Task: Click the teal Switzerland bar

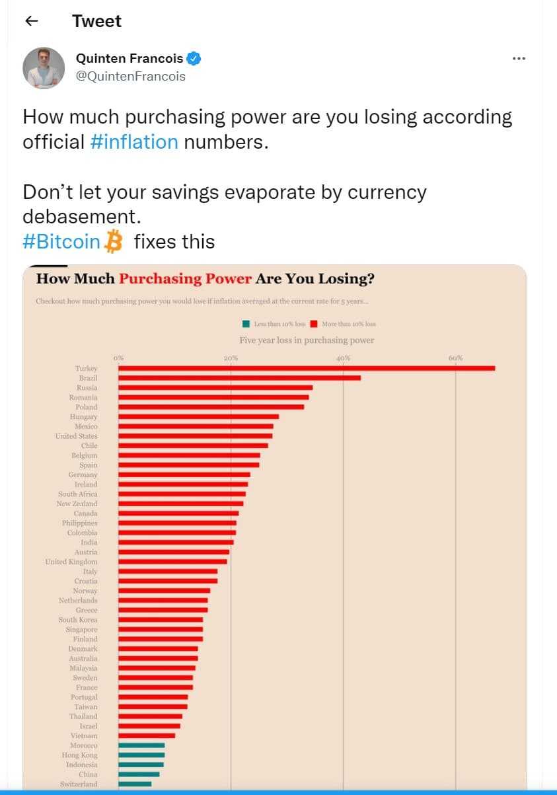Action: click(x=135, y=784)
